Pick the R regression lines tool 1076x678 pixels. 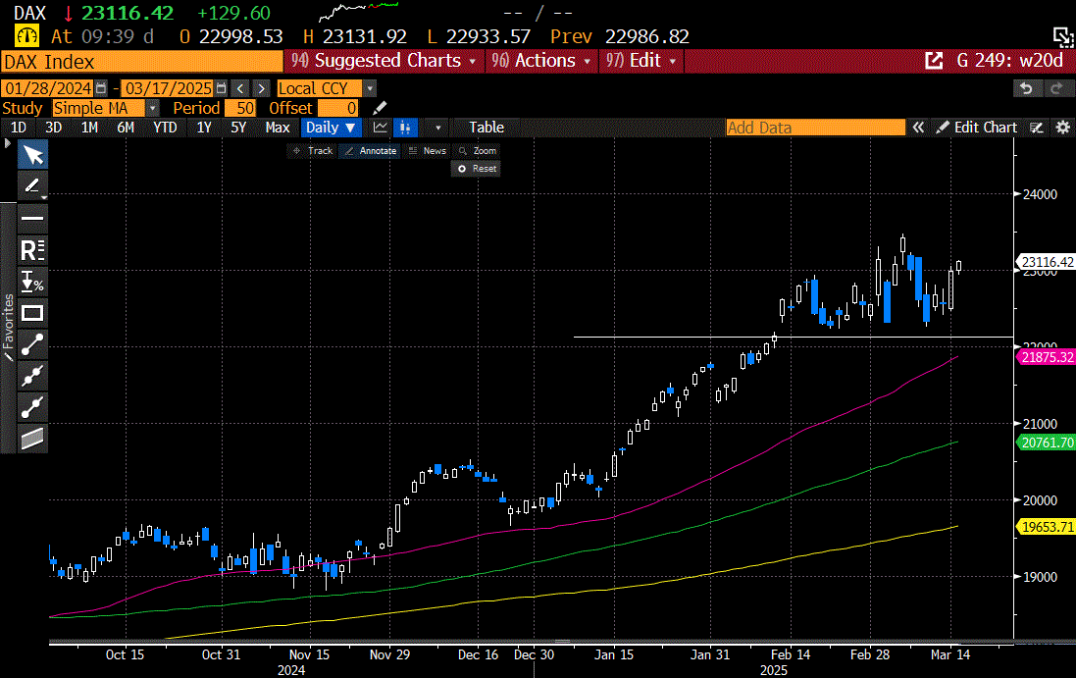point(32,250)
